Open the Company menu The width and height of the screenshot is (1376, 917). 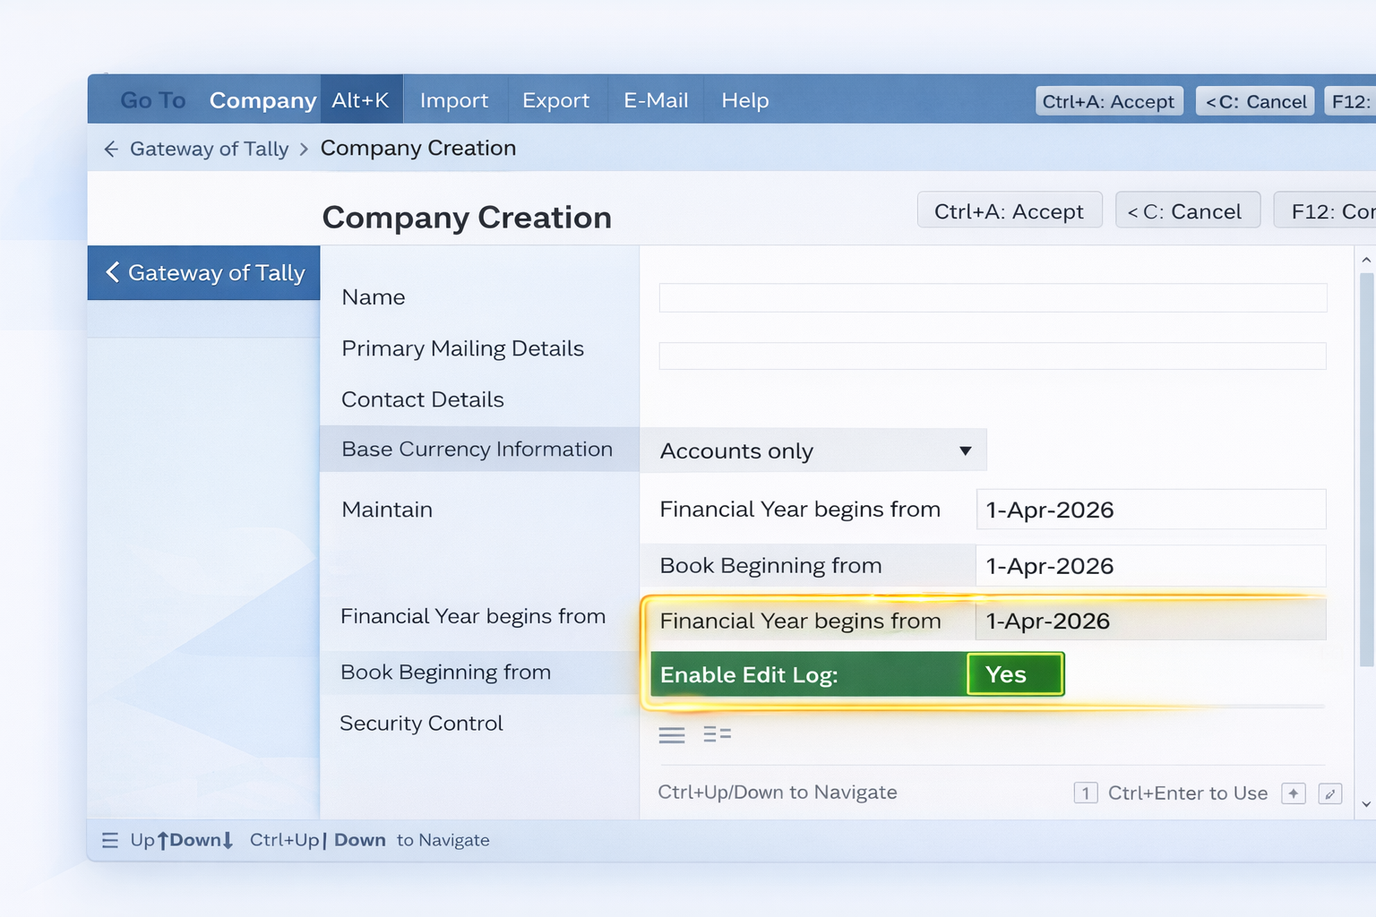(262, 99)
